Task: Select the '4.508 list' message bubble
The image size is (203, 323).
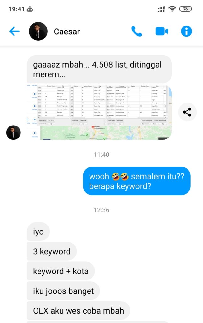Action: (x=99, y=69)
